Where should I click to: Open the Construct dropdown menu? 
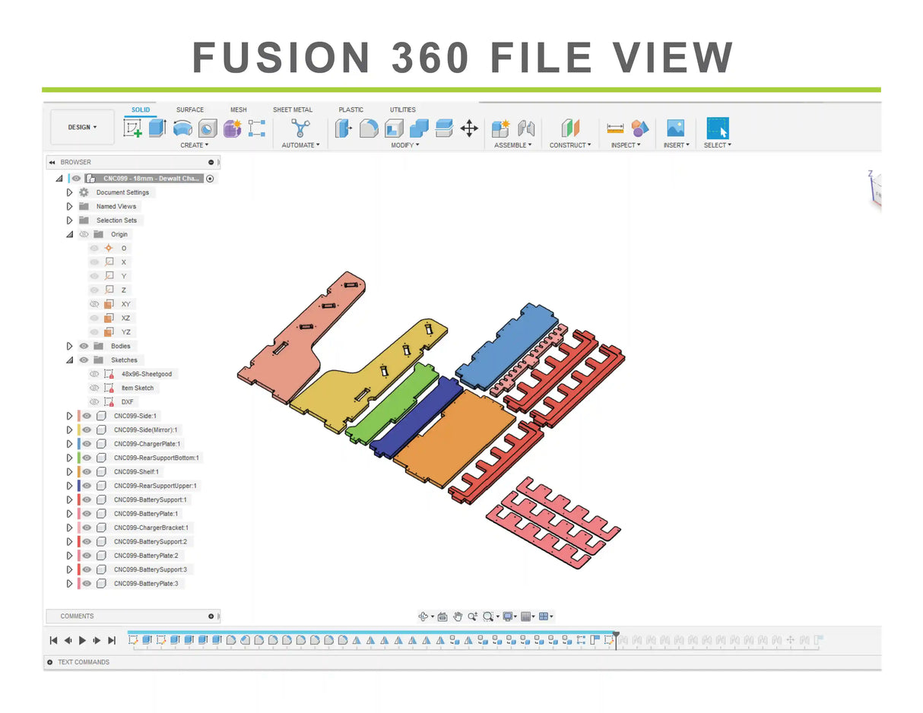coord(570,145)
